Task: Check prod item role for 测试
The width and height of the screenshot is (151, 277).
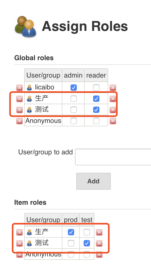Action: 71,243
